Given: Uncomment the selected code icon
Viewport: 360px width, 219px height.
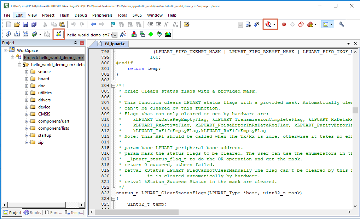Looking at the screenshot, I should [x=176, y=24].
